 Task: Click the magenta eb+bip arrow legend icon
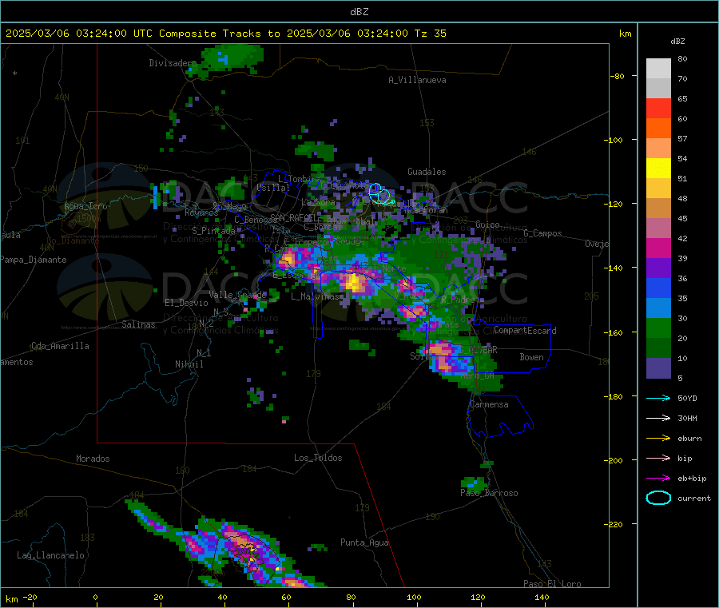coord(658,479)
